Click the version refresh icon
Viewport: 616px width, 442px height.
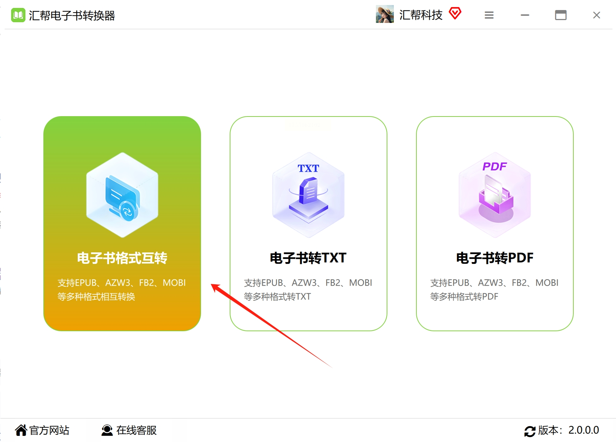530,431
